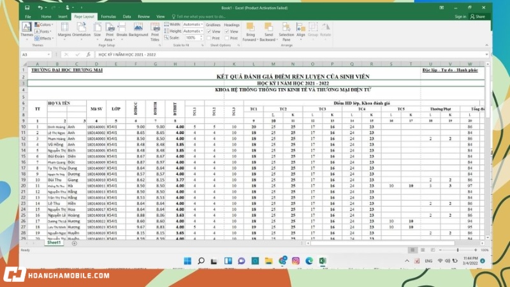Click the zoom out minus button
Viewport: 510px width, 287px height.
440,250
